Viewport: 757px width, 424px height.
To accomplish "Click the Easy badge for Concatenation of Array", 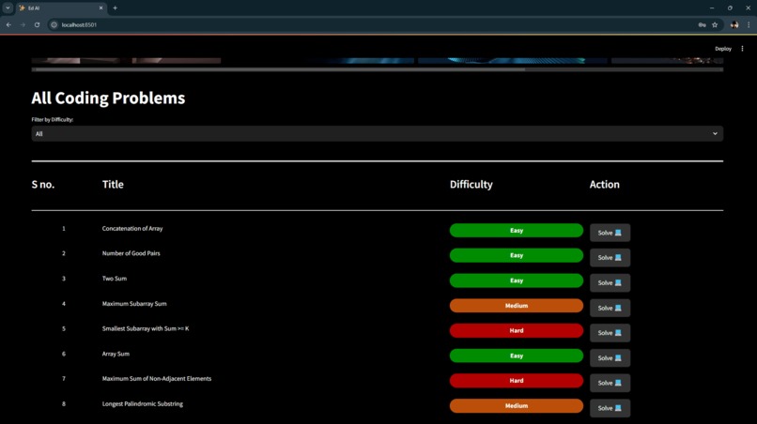I will tap(516, 231).
